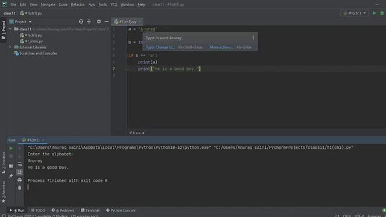386x217 pixels.
Task: Select #1(ch1).py in the project tree
Action: pyautogui.click(x=31, y=35)
